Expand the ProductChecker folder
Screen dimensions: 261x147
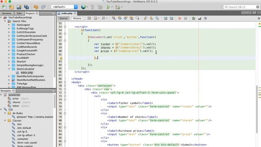(9, 54)
